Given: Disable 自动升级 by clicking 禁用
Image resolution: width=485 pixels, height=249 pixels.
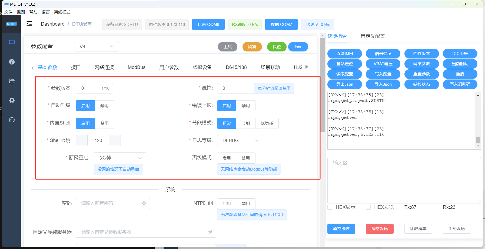Looking at the screenshot, I should pos(105,106).
